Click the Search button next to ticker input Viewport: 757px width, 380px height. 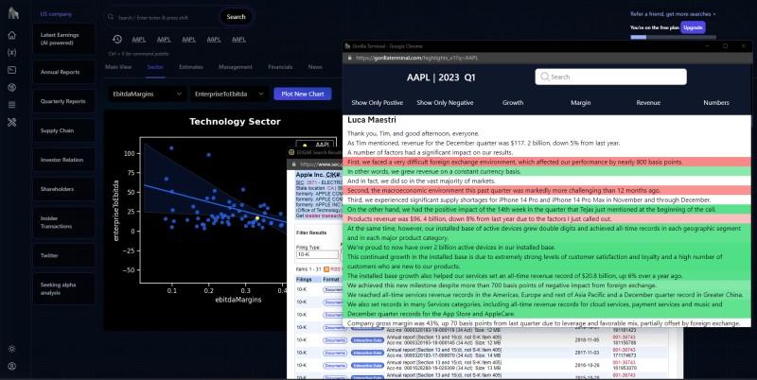(x=236, y=17)
